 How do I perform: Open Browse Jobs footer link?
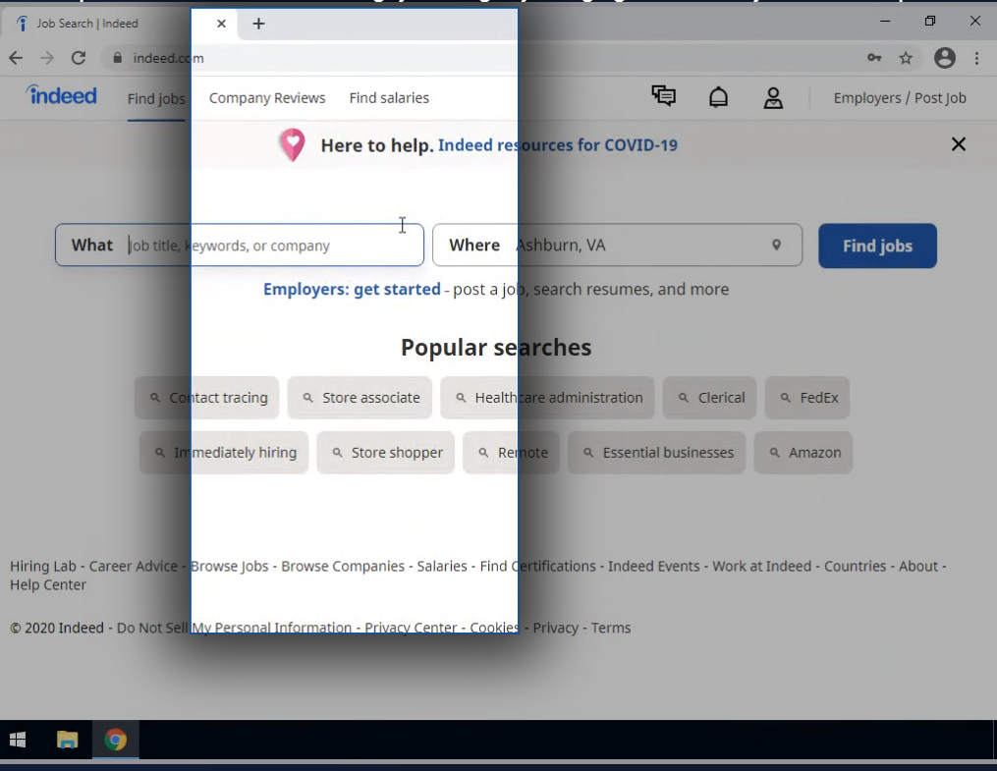(230, 567)
